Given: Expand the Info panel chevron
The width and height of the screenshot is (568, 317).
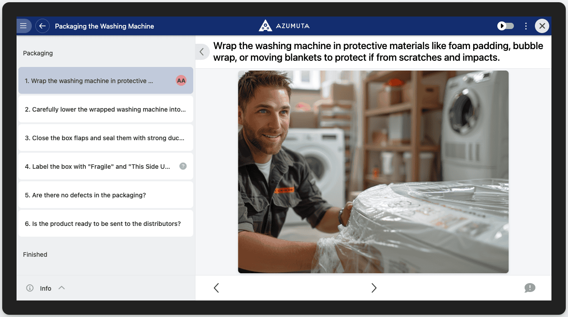Looking at the screenshot, I should 62,288.
